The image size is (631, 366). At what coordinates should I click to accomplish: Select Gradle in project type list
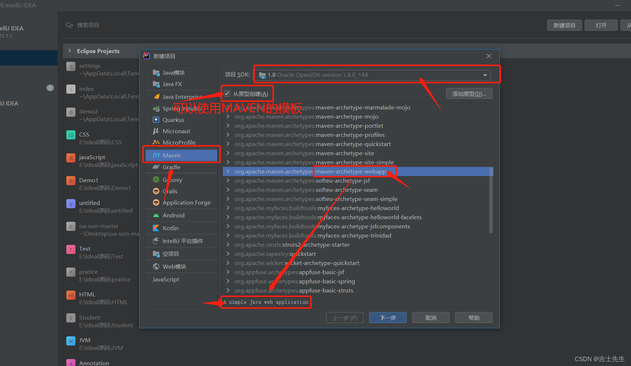point(181,167)
